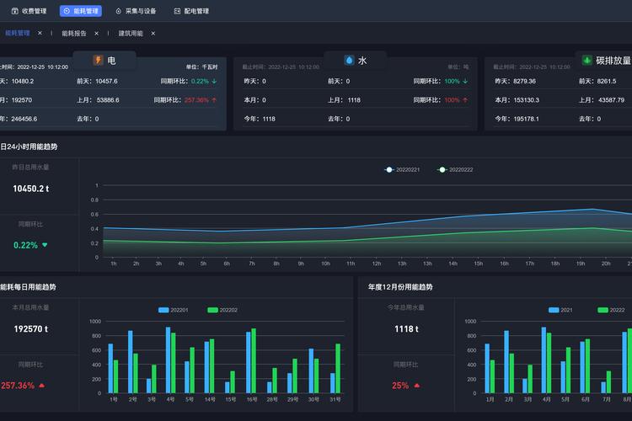The image size is (632, 421).
Task: Click the green bar for 31号
Action: pos(338,368)
